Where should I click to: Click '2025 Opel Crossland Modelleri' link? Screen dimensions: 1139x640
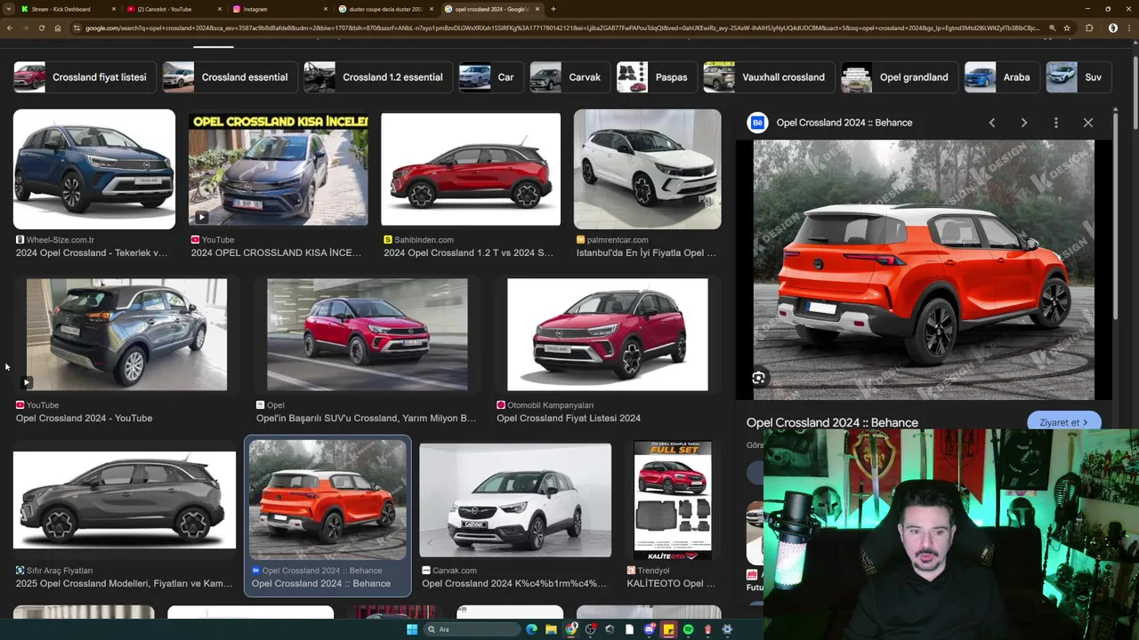pyautogui.click(x=124, y=583)
